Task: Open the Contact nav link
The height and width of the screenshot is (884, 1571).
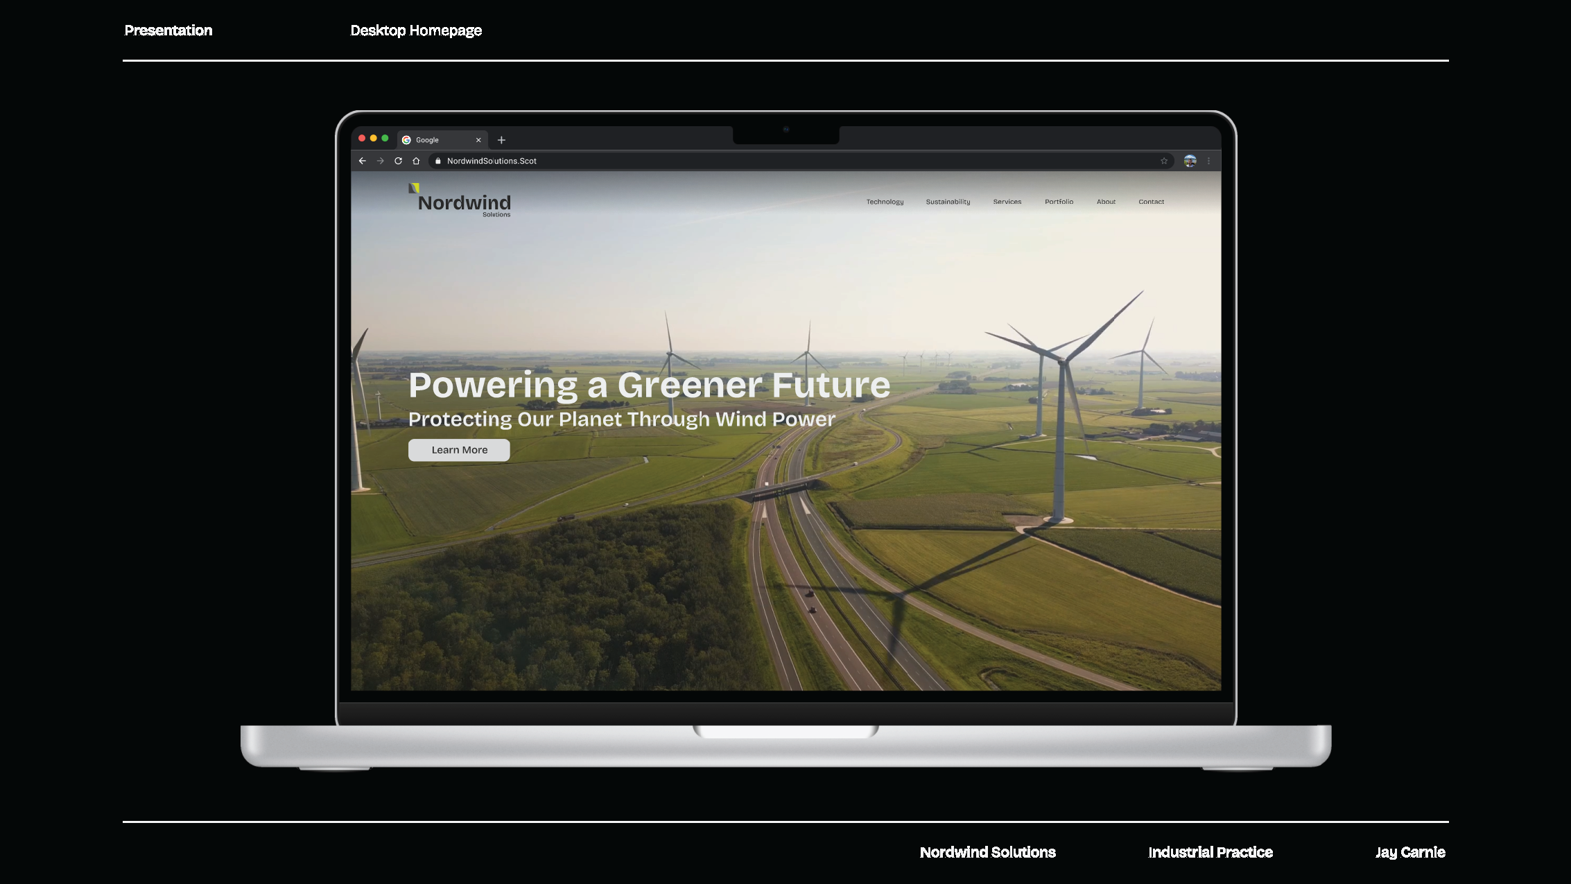Action: point(1151,202)
